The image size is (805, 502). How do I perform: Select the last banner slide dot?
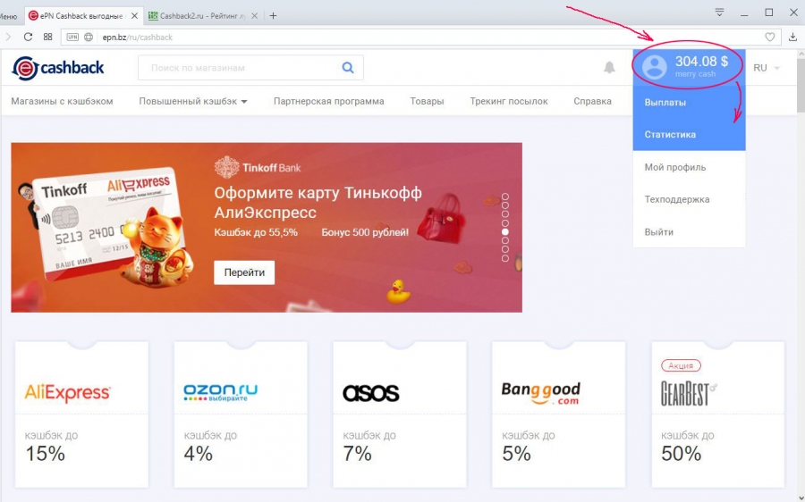(505, 258)
